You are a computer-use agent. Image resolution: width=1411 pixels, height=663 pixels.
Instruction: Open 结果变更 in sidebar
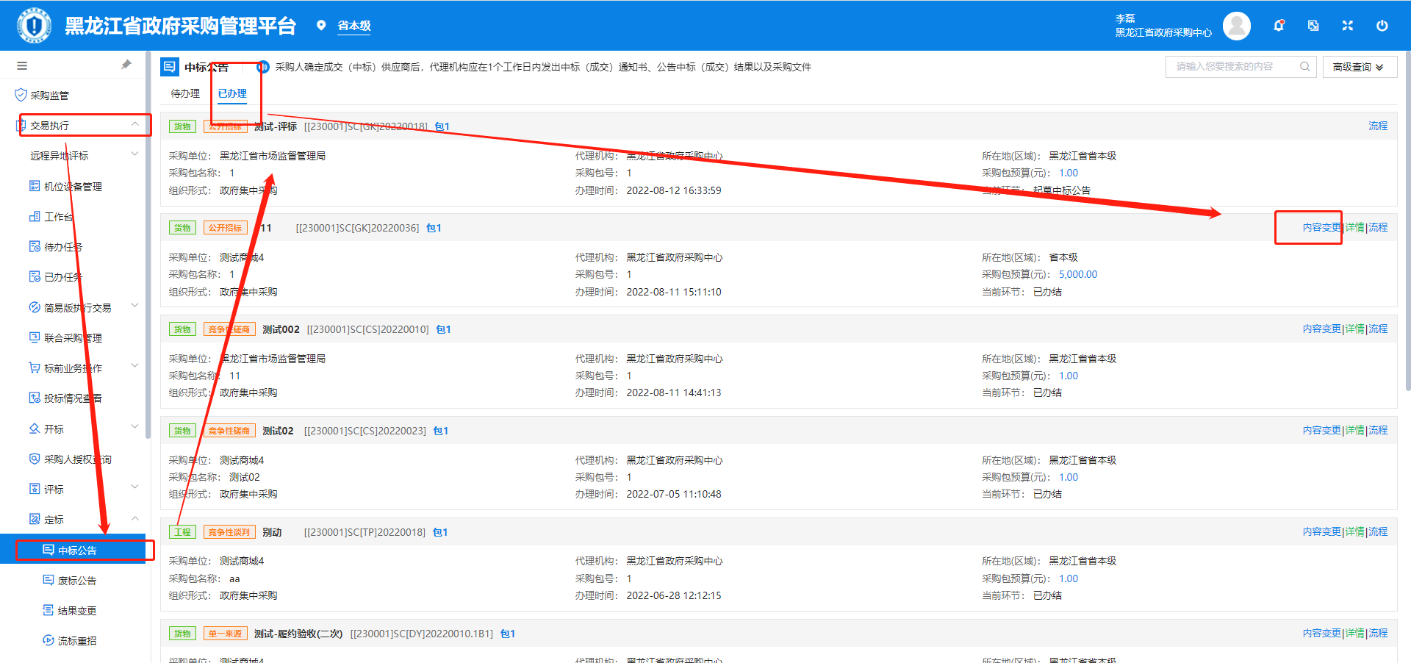(77, 611)
